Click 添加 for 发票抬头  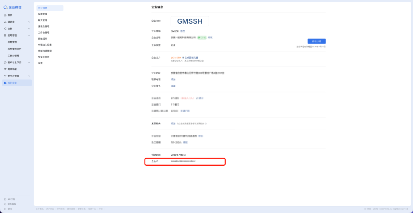pos(173,124)
